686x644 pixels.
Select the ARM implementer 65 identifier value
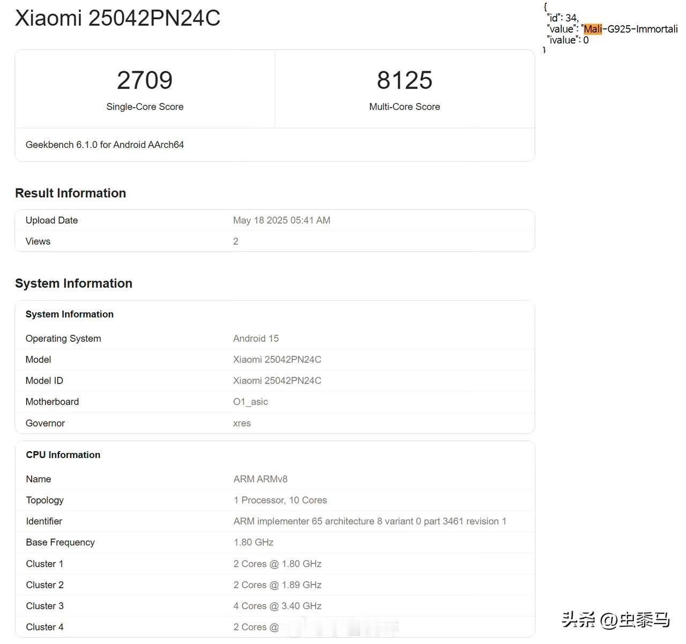pyautogui.click(x=370, y=521)
